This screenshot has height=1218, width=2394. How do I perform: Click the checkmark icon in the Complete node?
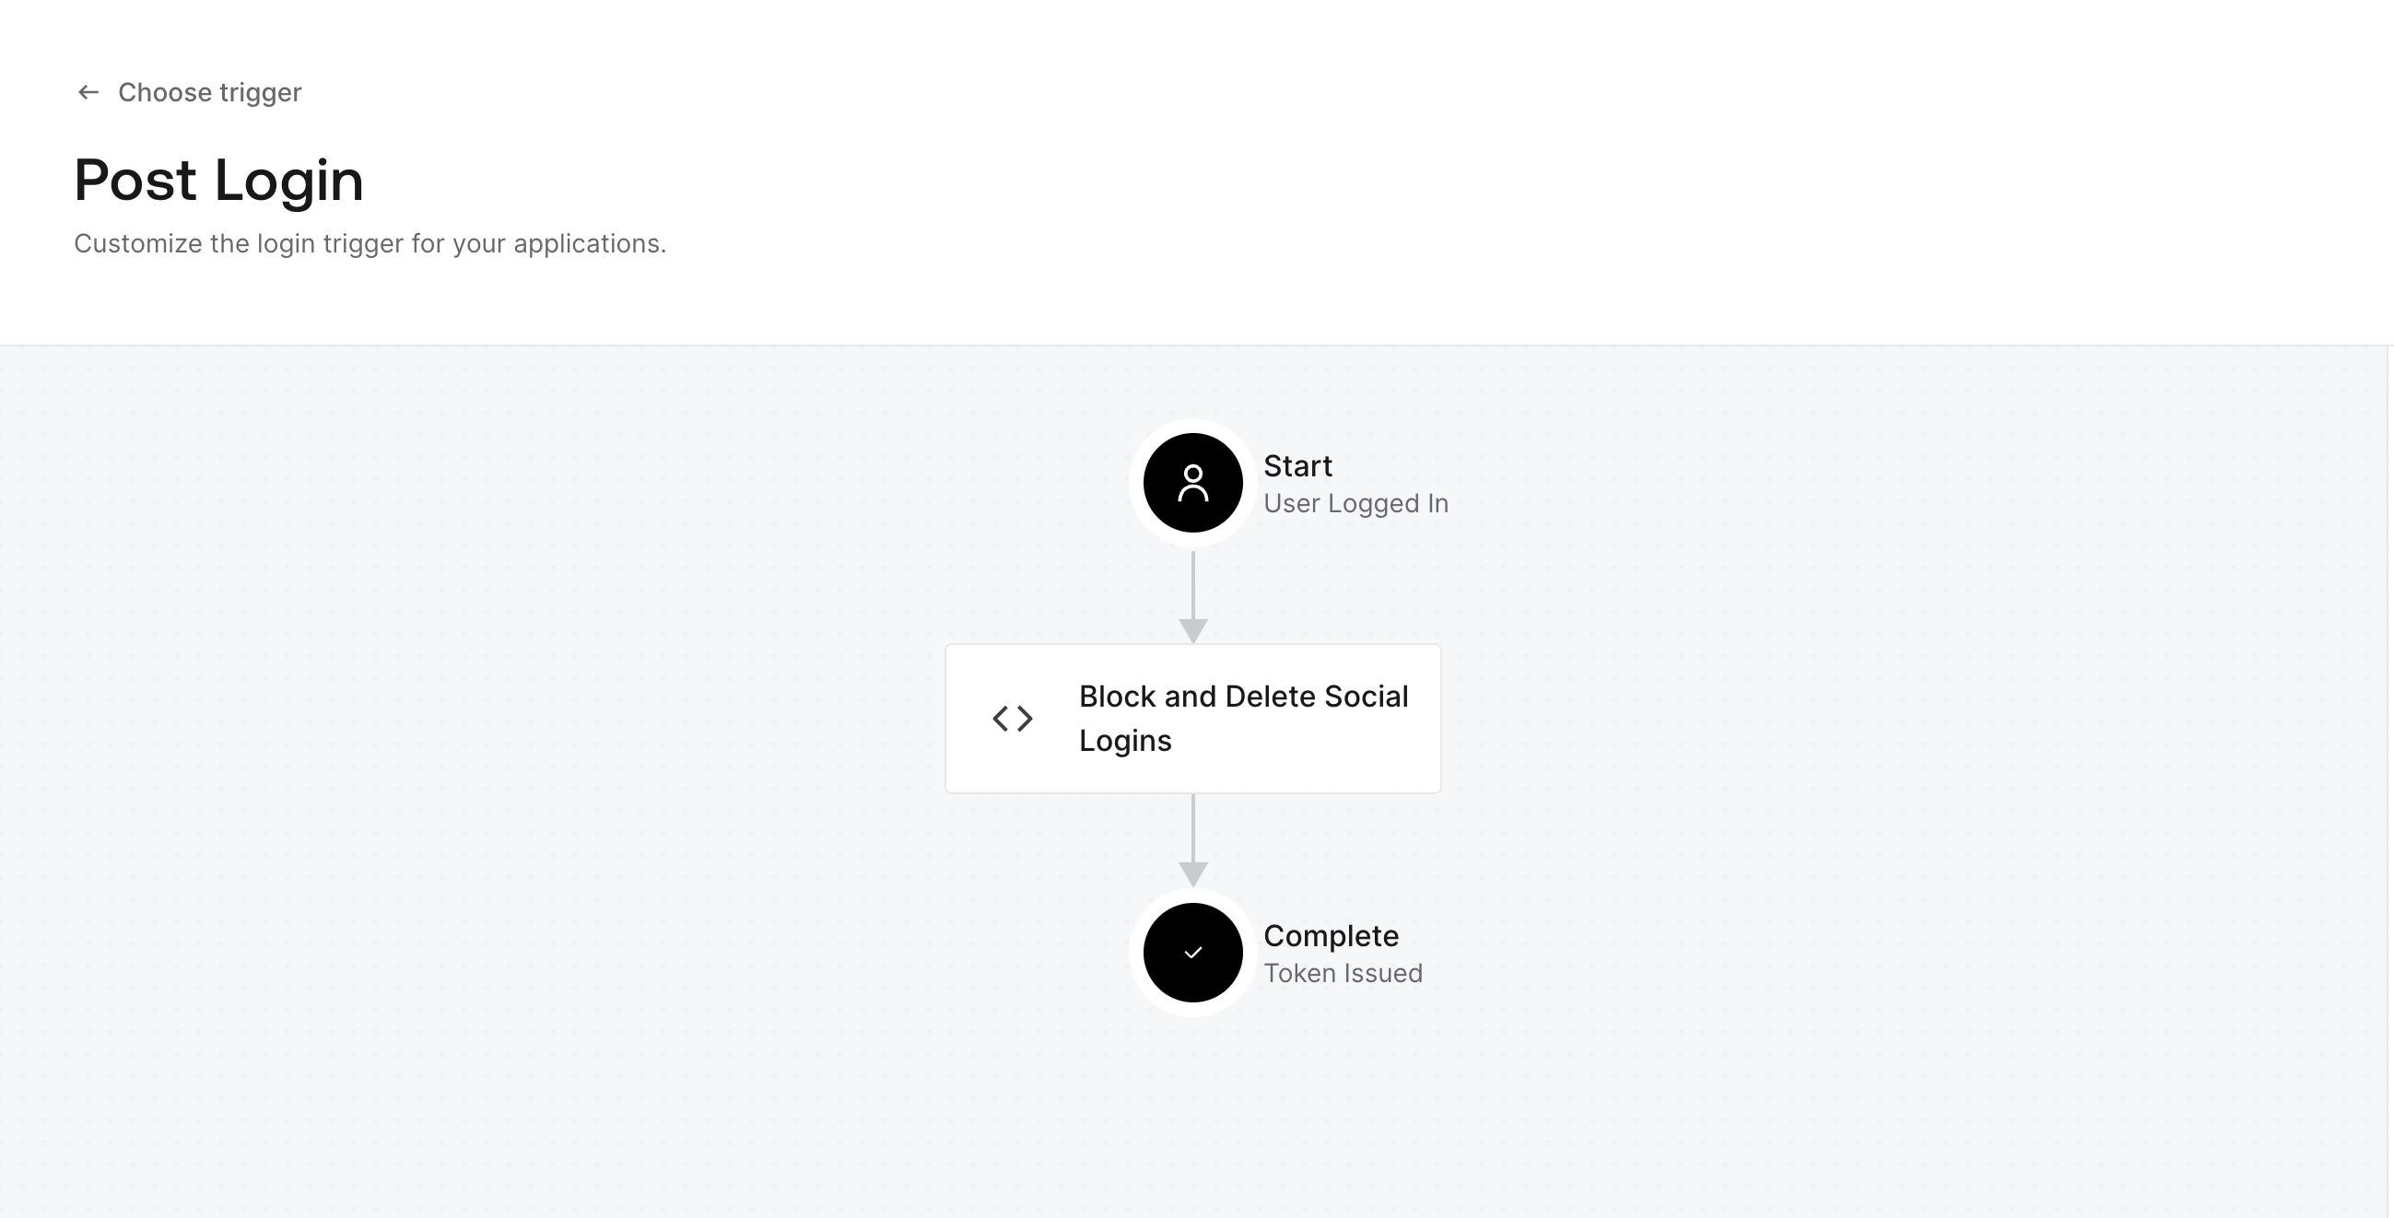coord(1192,953)
